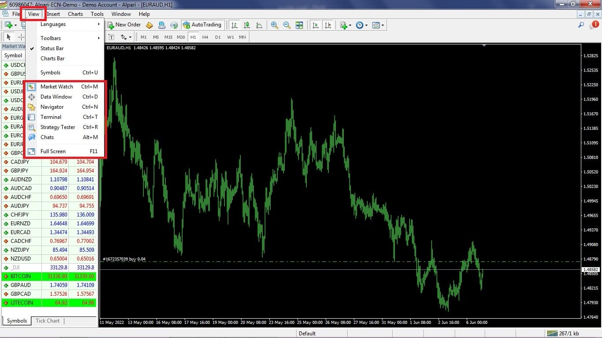Image resolution: width=602 pixels, height=338 pixels.
Task: Toggle the AutoTrading button
Action: pyautogui.click(x=202, y=25)
